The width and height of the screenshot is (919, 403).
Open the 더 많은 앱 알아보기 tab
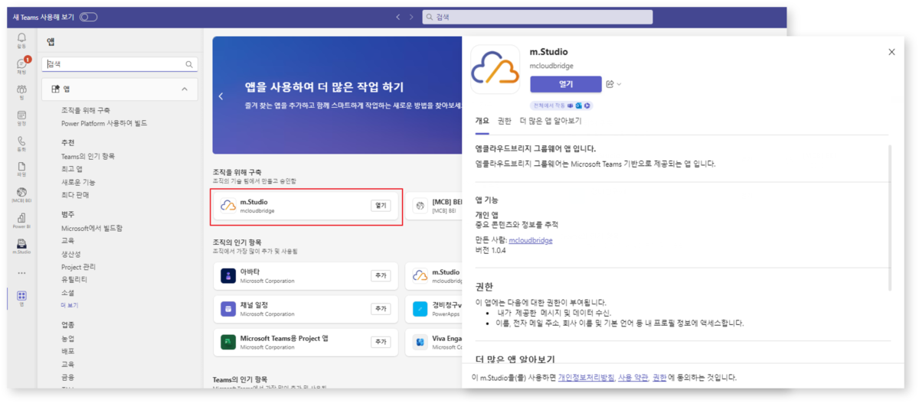551,121
